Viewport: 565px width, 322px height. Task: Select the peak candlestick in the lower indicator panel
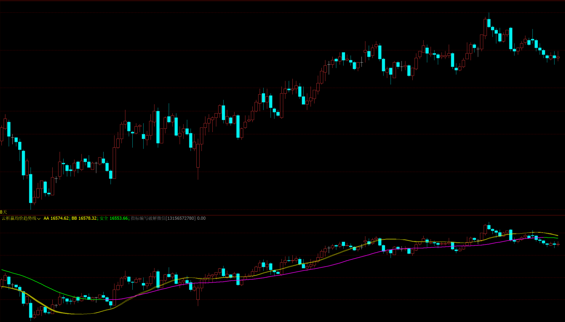pos(489,227)
